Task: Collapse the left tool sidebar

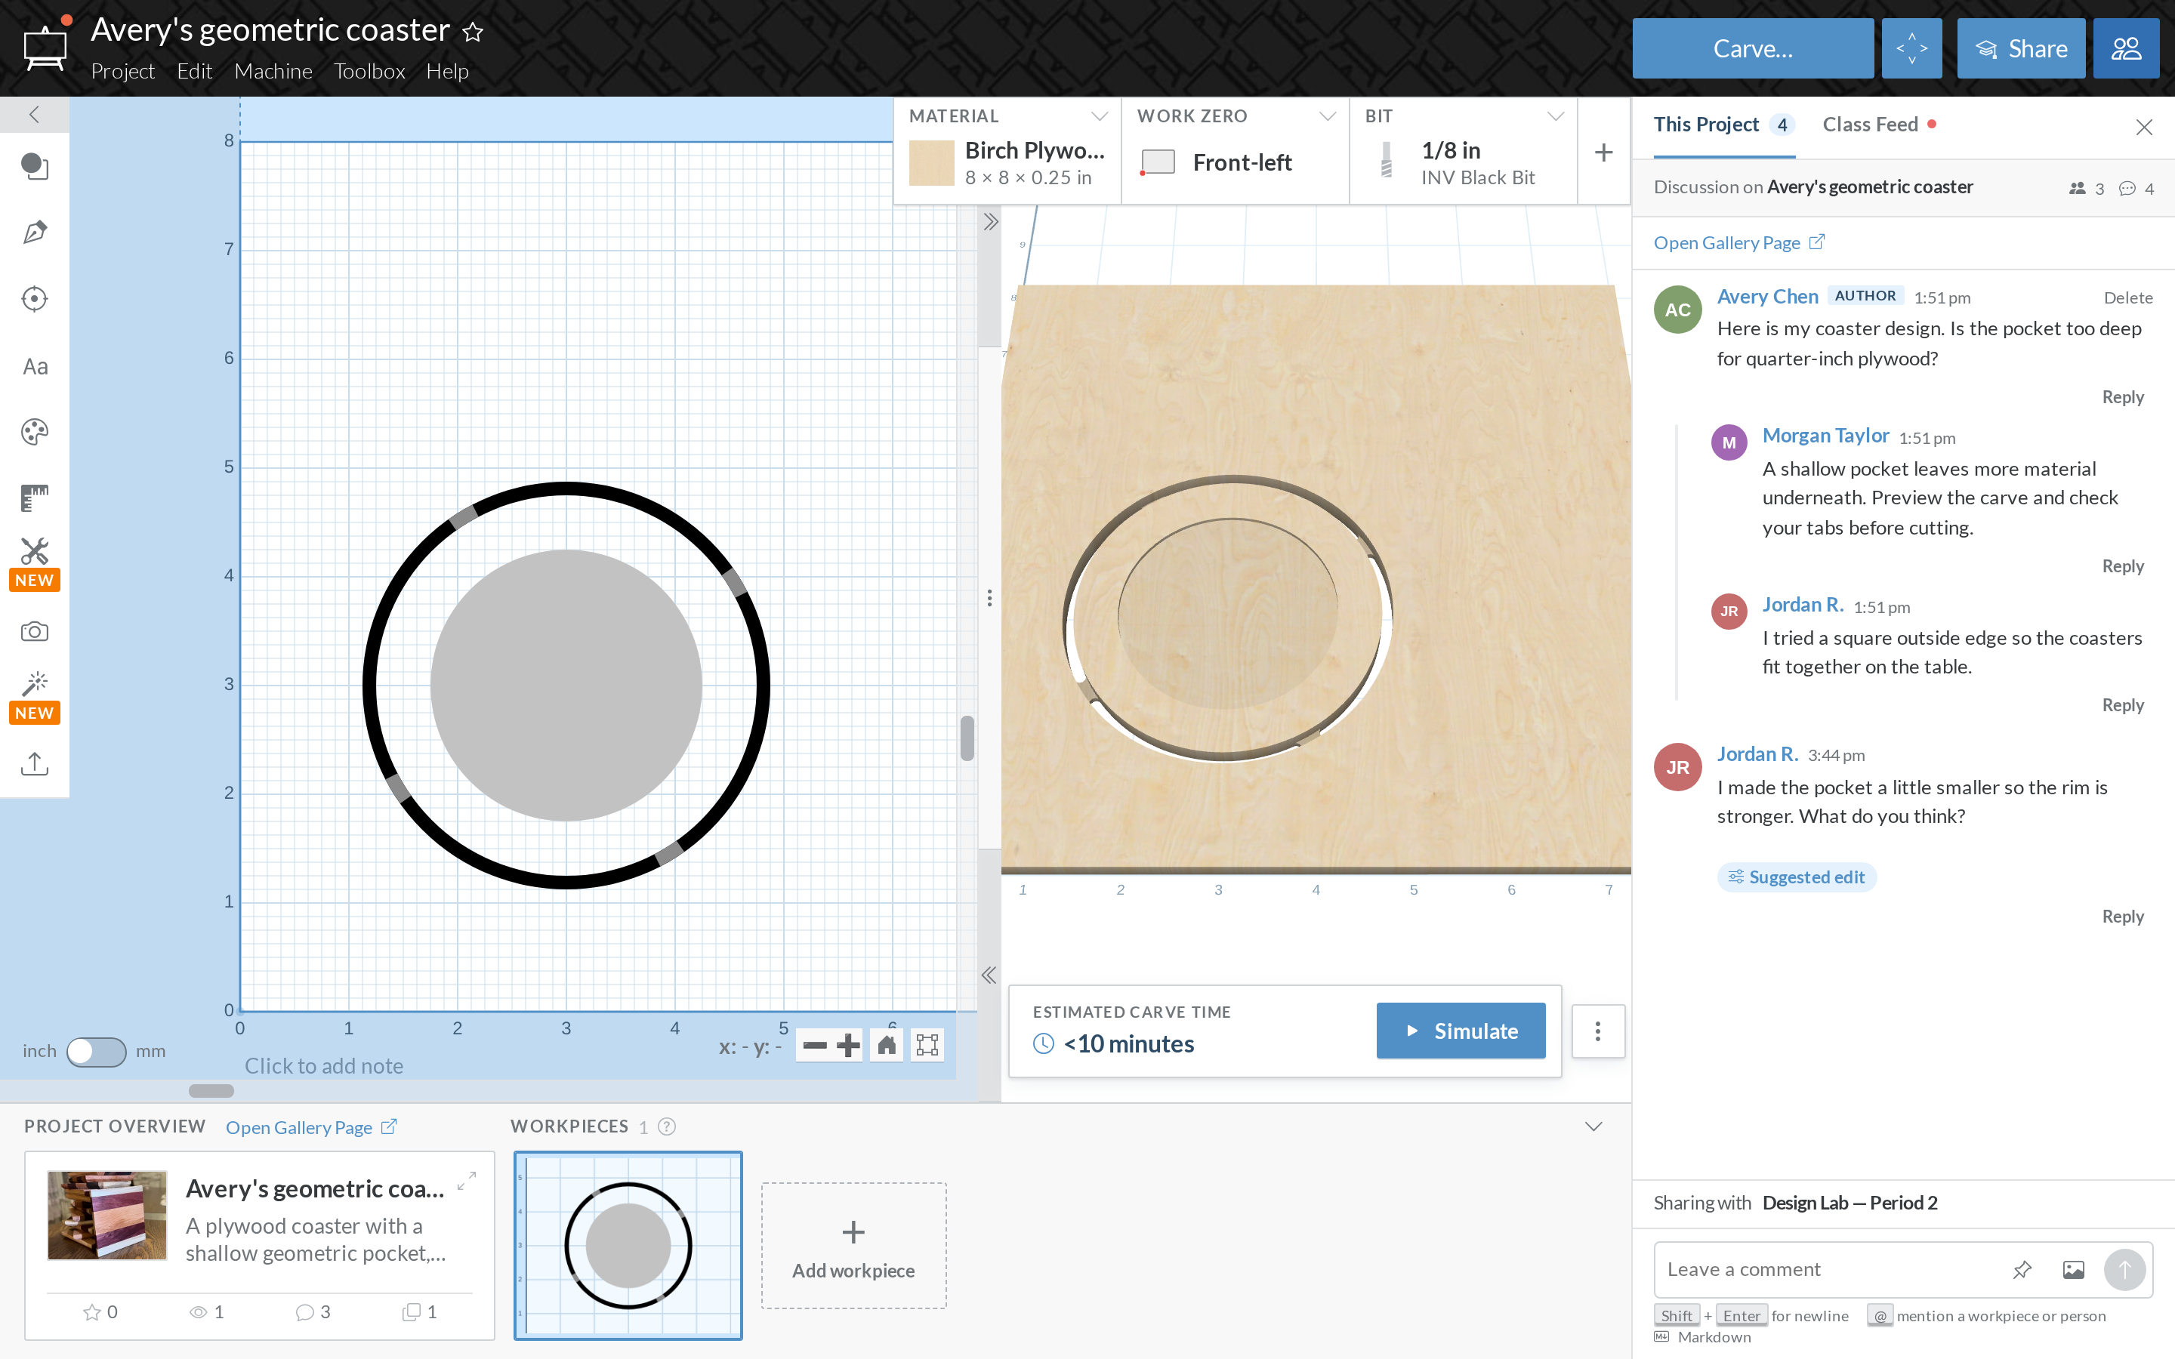Action: click(x=34, y=115)
